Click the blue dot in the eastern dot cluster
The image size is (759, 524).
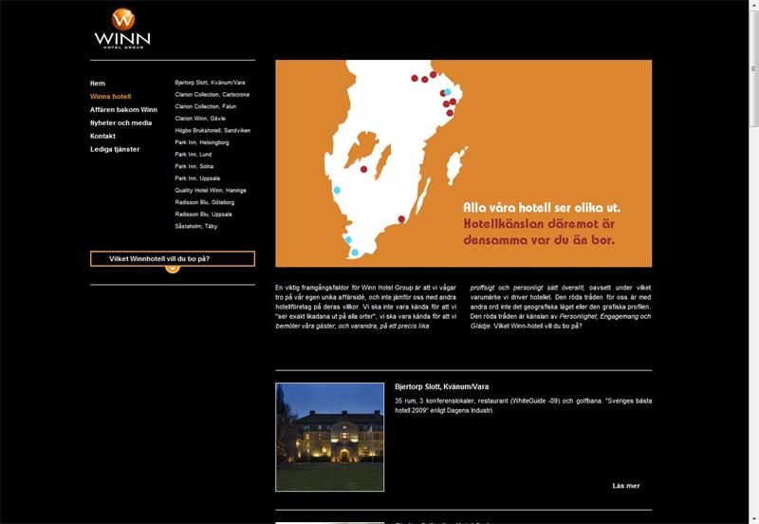447,92
